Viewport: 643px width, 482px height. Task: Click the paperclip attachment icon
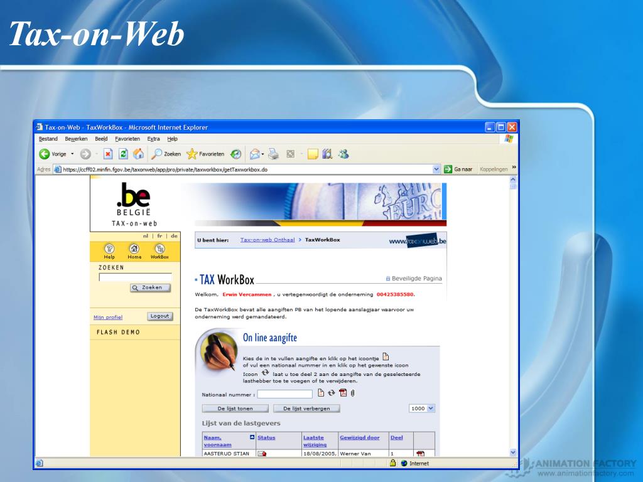coord(353,393)
